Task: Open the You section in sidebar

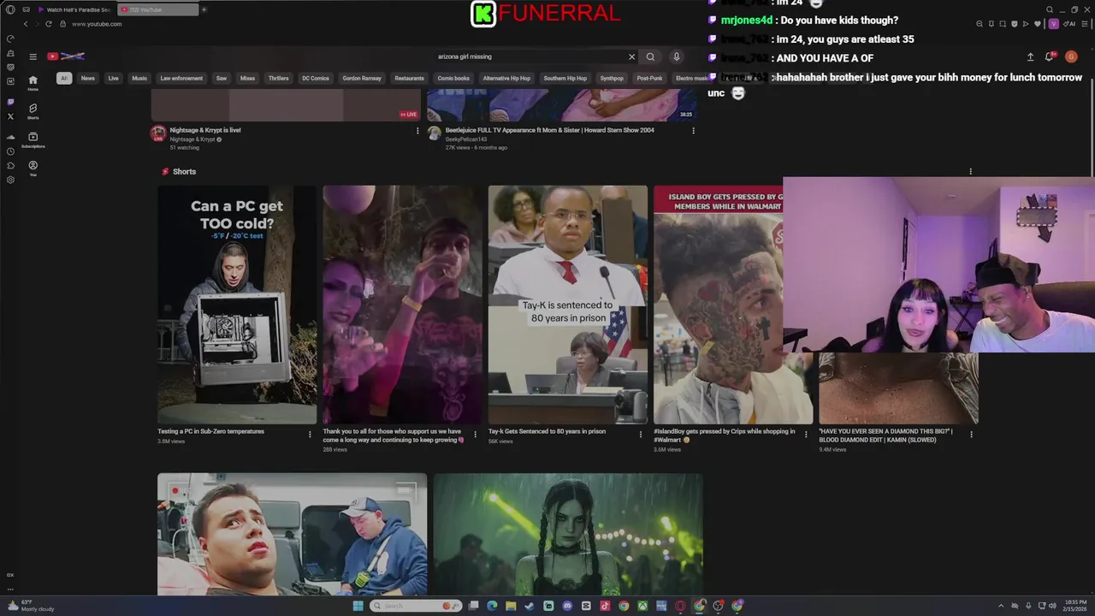Action: pyautogui.click(x=33, y=168)
